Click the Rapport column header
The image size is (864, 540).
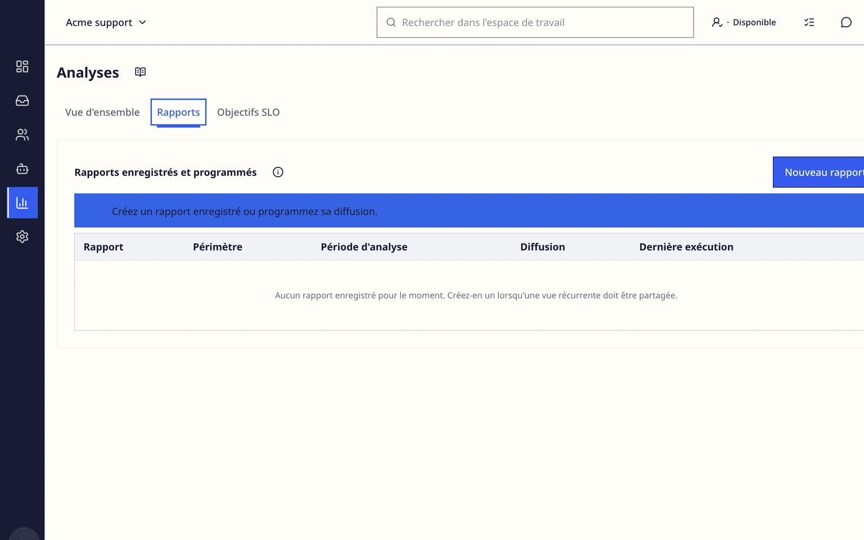point(103,247)
